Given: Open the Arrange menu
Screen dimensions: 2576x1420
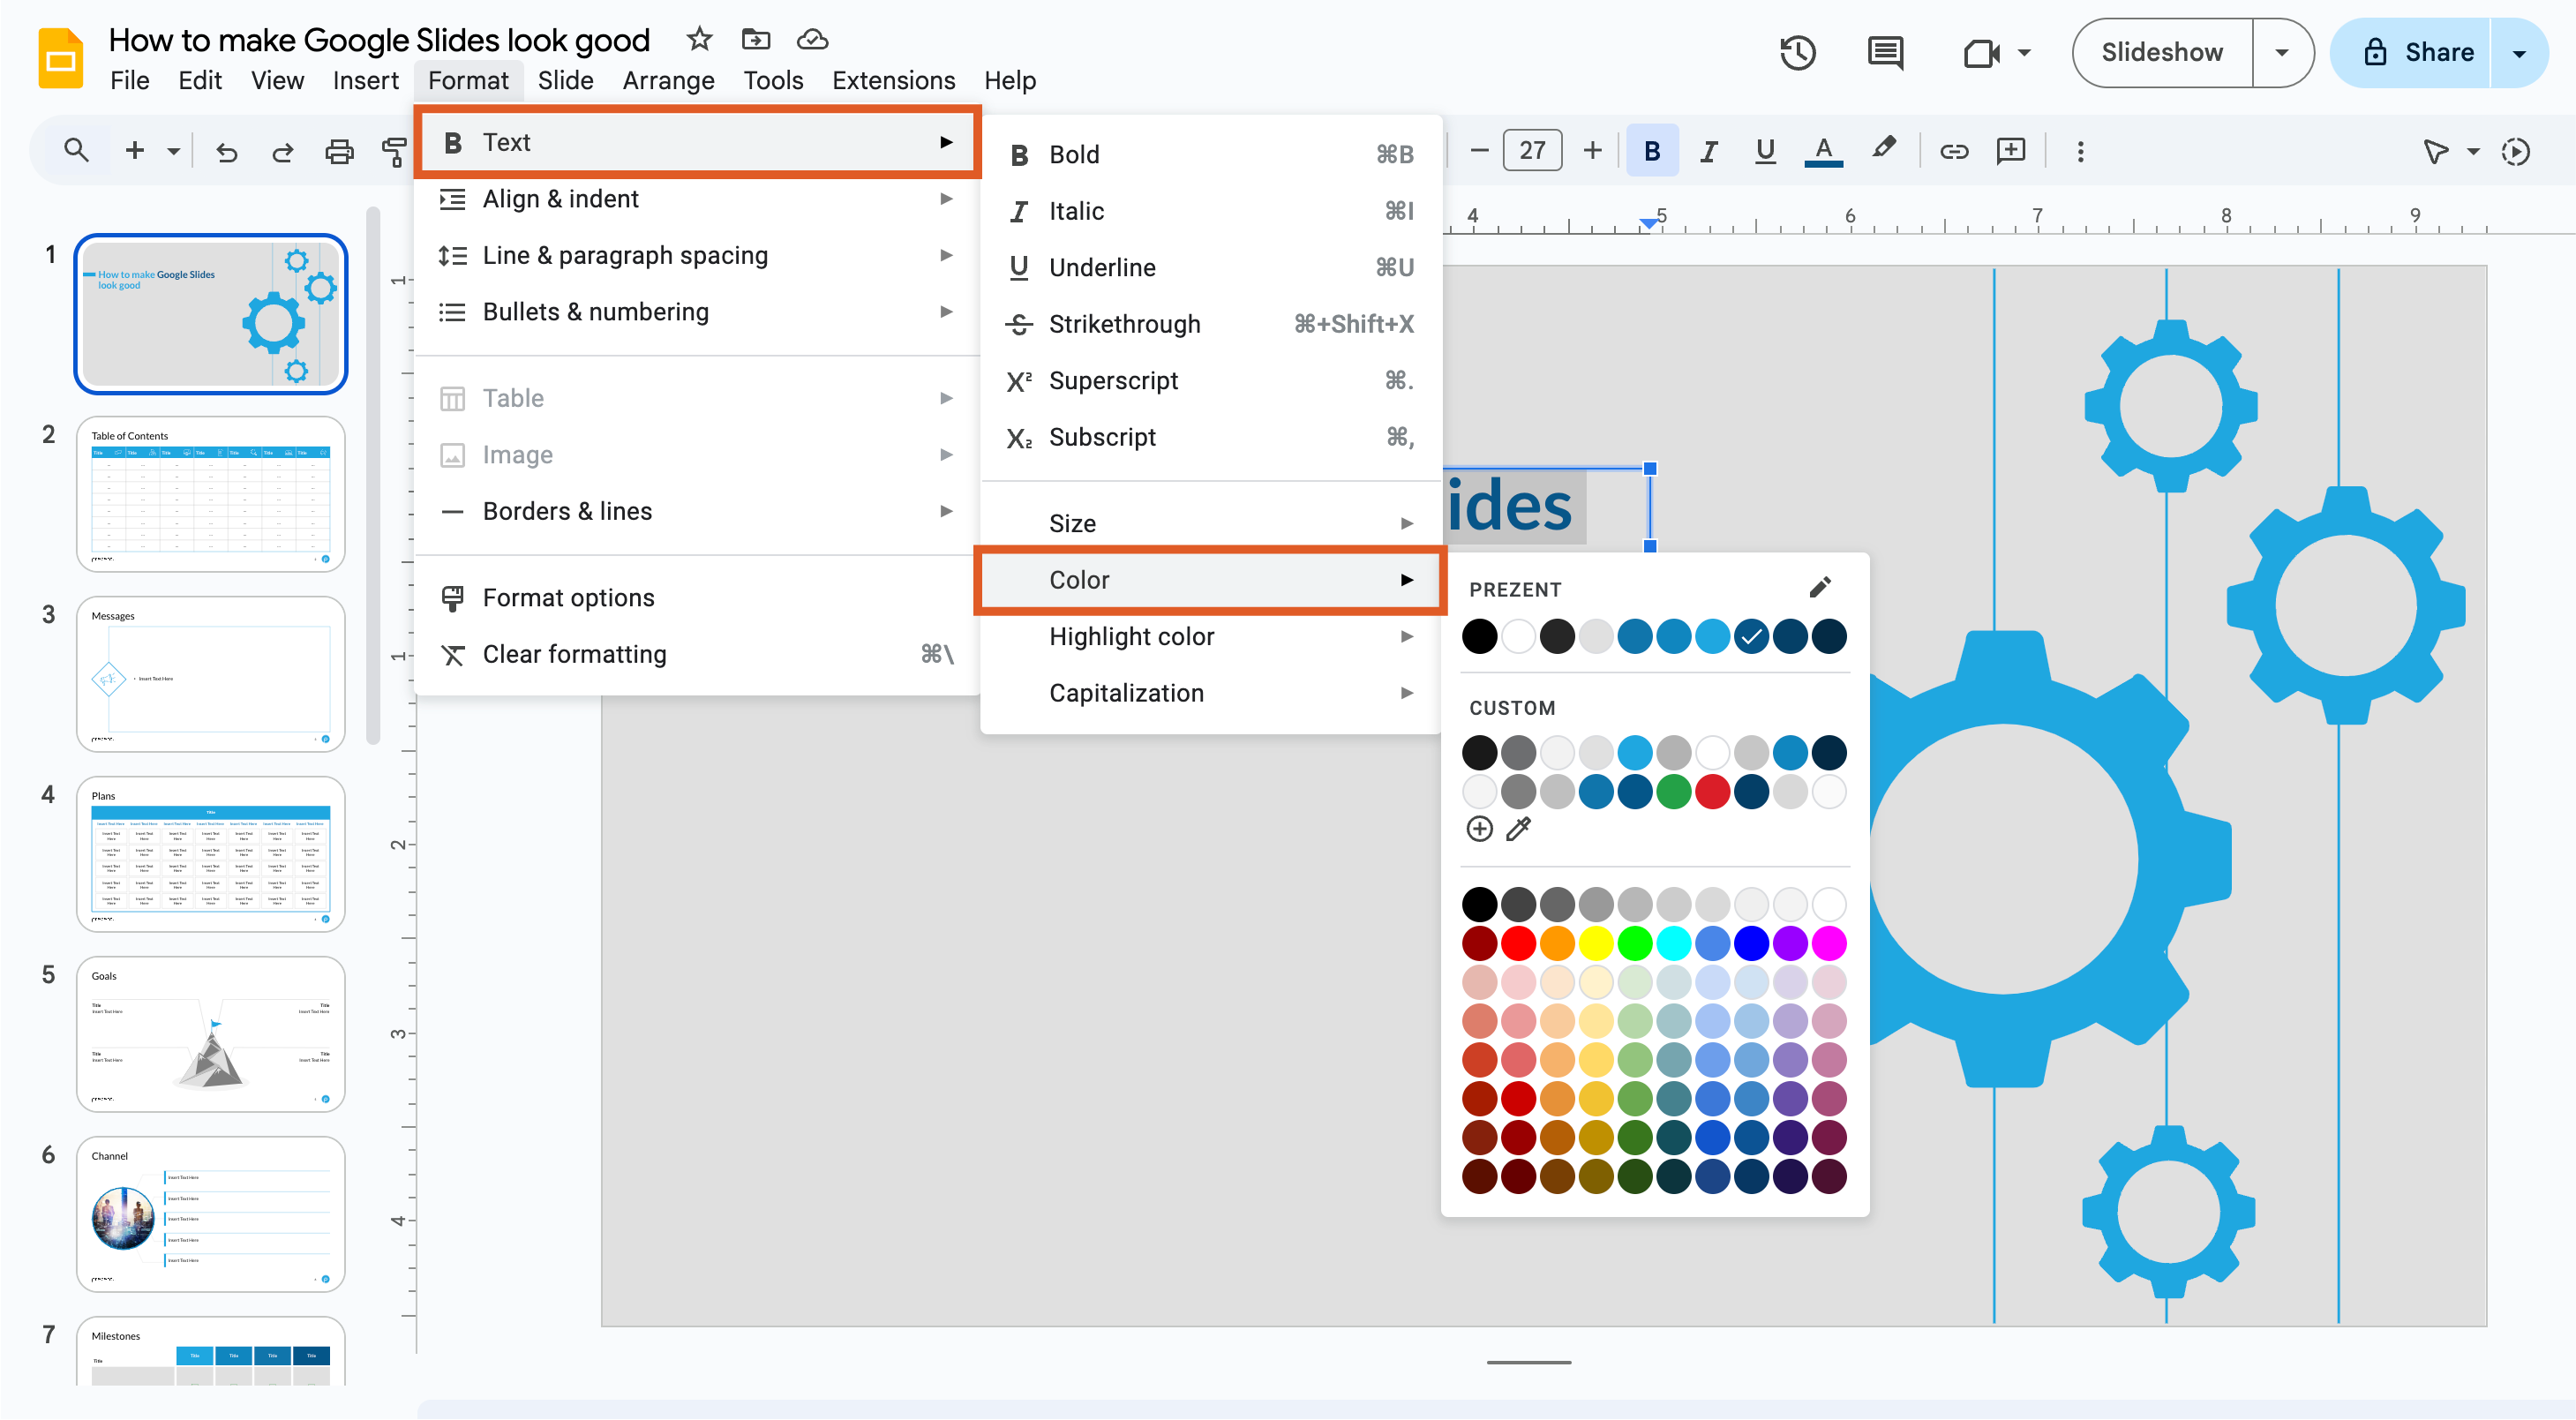Looking at the screenshot, I should coord(668,80).
